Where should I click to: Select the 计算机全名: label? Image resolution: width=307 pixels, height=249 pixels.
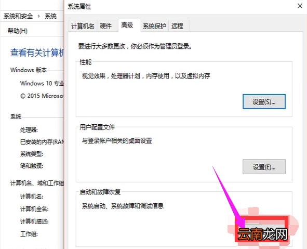point(34,209)
